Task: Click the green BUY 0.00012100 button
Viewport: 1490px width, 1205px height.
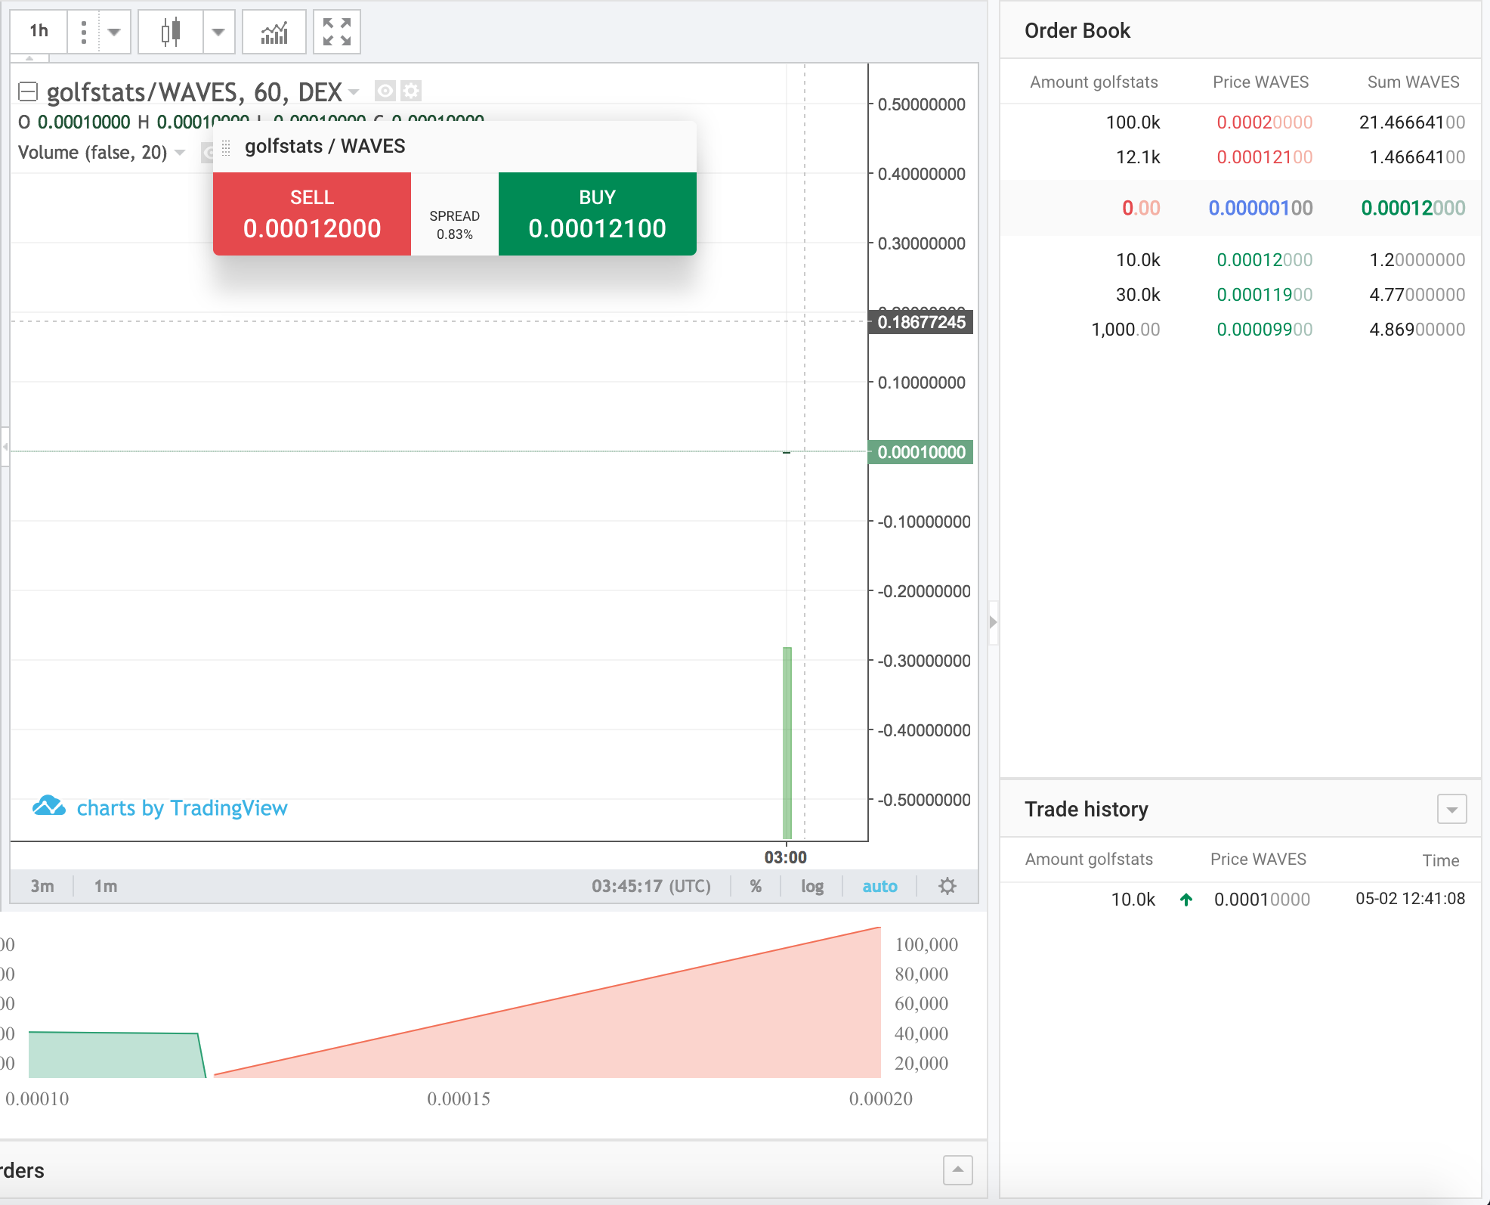Action: pos(597,214)
